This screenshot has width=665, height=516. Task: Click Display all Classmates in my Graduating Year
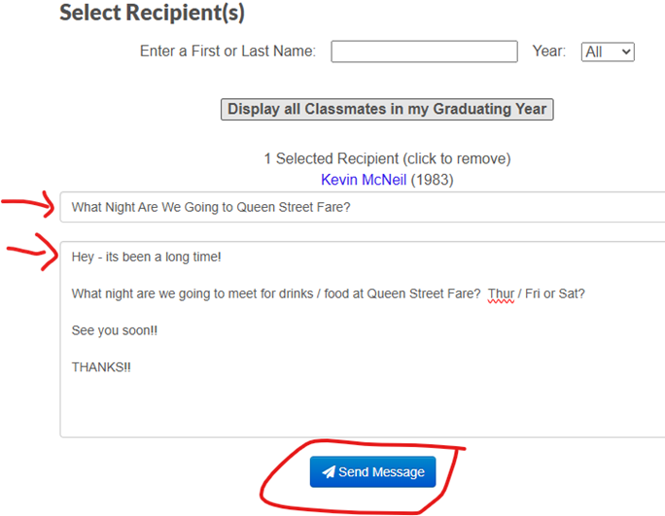(x=387, y=110)
